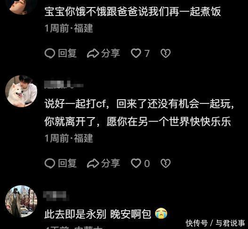Tap blurred username above cf comment
The height and width of the screenshot is (229, 248).
64,84
